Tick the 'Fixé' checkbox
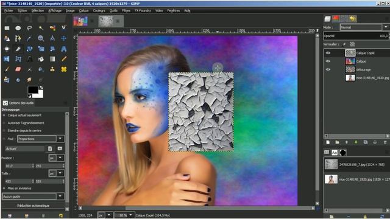The height and width of the screenshot is (219, 390). (x=4, y=139)
